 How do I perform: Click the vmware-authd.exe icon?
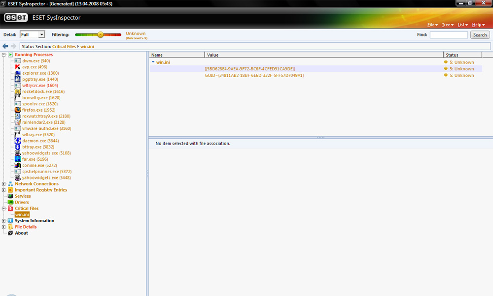18,128
